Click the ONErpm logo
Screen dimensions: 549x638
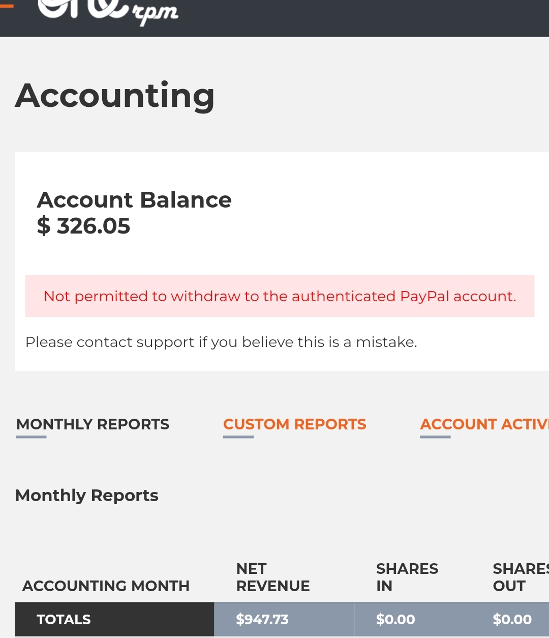click(108, 10)
